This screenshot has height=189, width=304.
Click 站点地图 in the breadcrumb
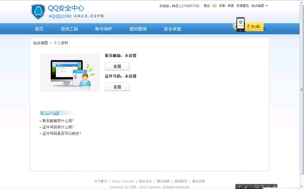pos(40,43)
